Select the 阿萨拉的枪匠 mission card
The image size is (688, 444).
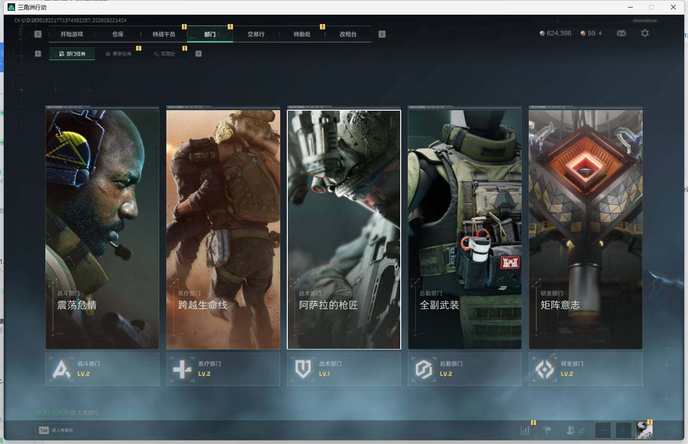[x=344, y=229]
